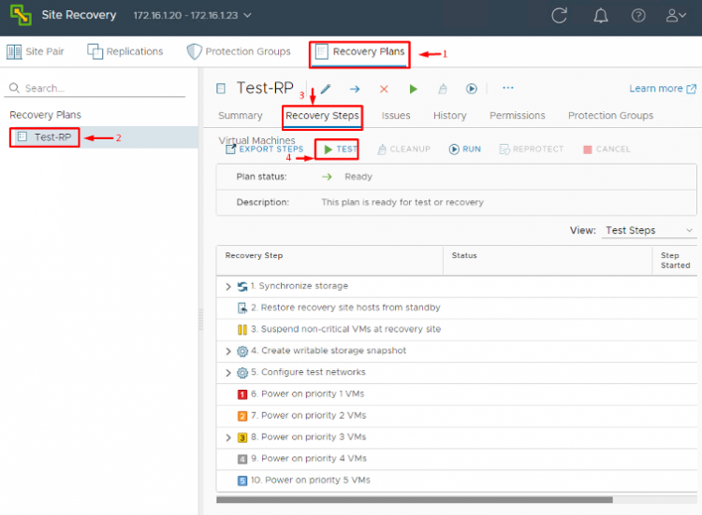This screenshot has height=515, width=702.
Task: Select the '7. Power on priority 2 VMs' row
Action: pyautogui.click(x=456, y=416)
